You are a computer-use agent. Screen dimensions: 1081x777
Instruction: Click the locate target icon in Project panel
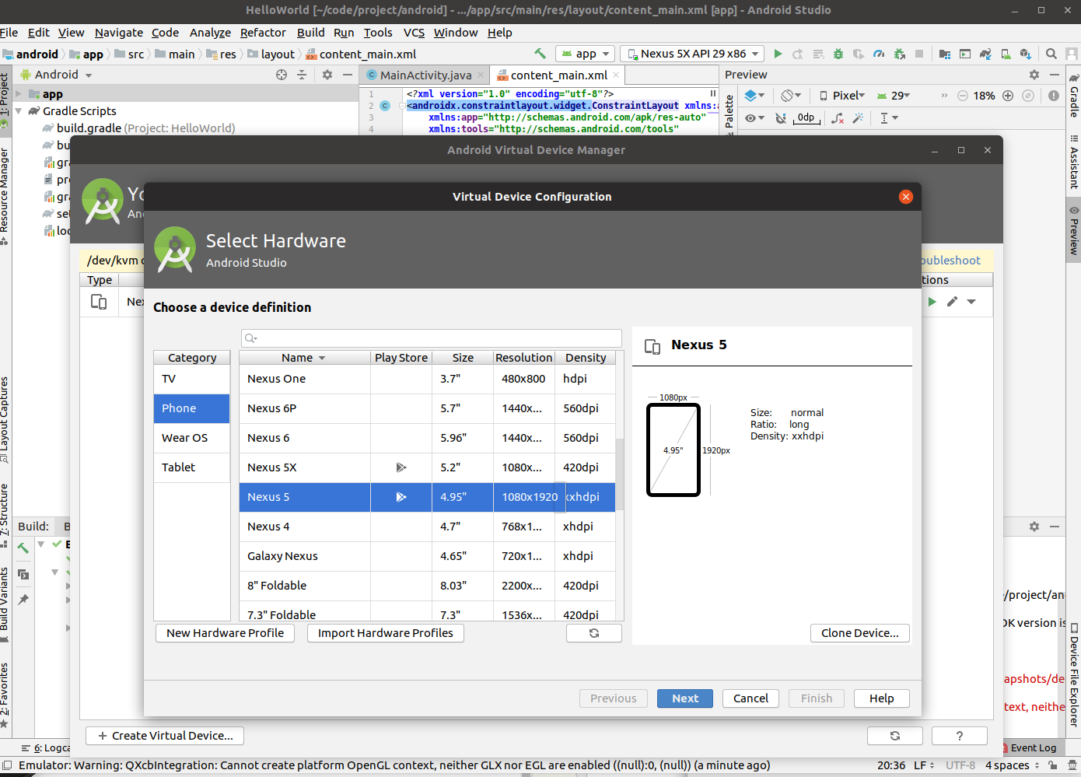point(282,75)
